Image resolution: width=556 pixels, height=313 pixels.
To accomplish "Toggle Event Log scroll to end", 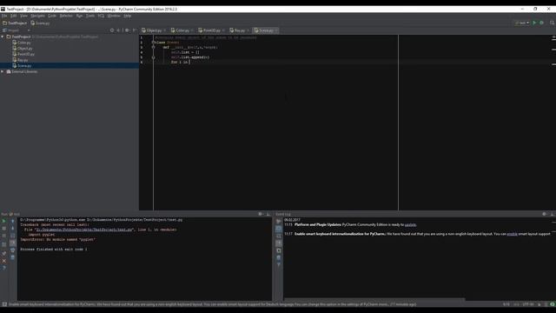I will [x=279, y=243].
